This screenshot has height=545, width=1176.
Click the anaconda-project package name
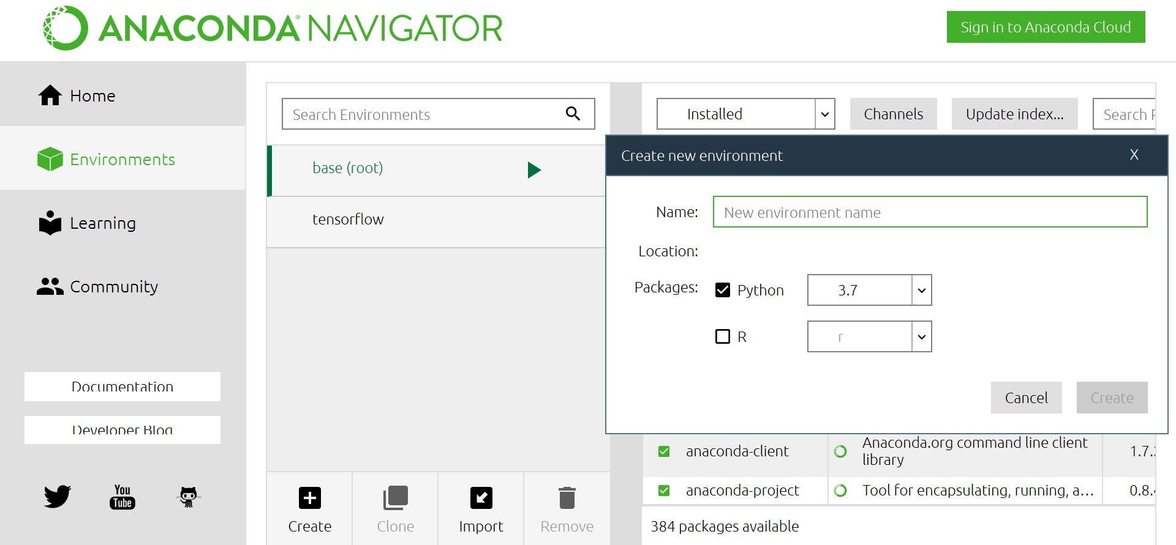[742, 491]
